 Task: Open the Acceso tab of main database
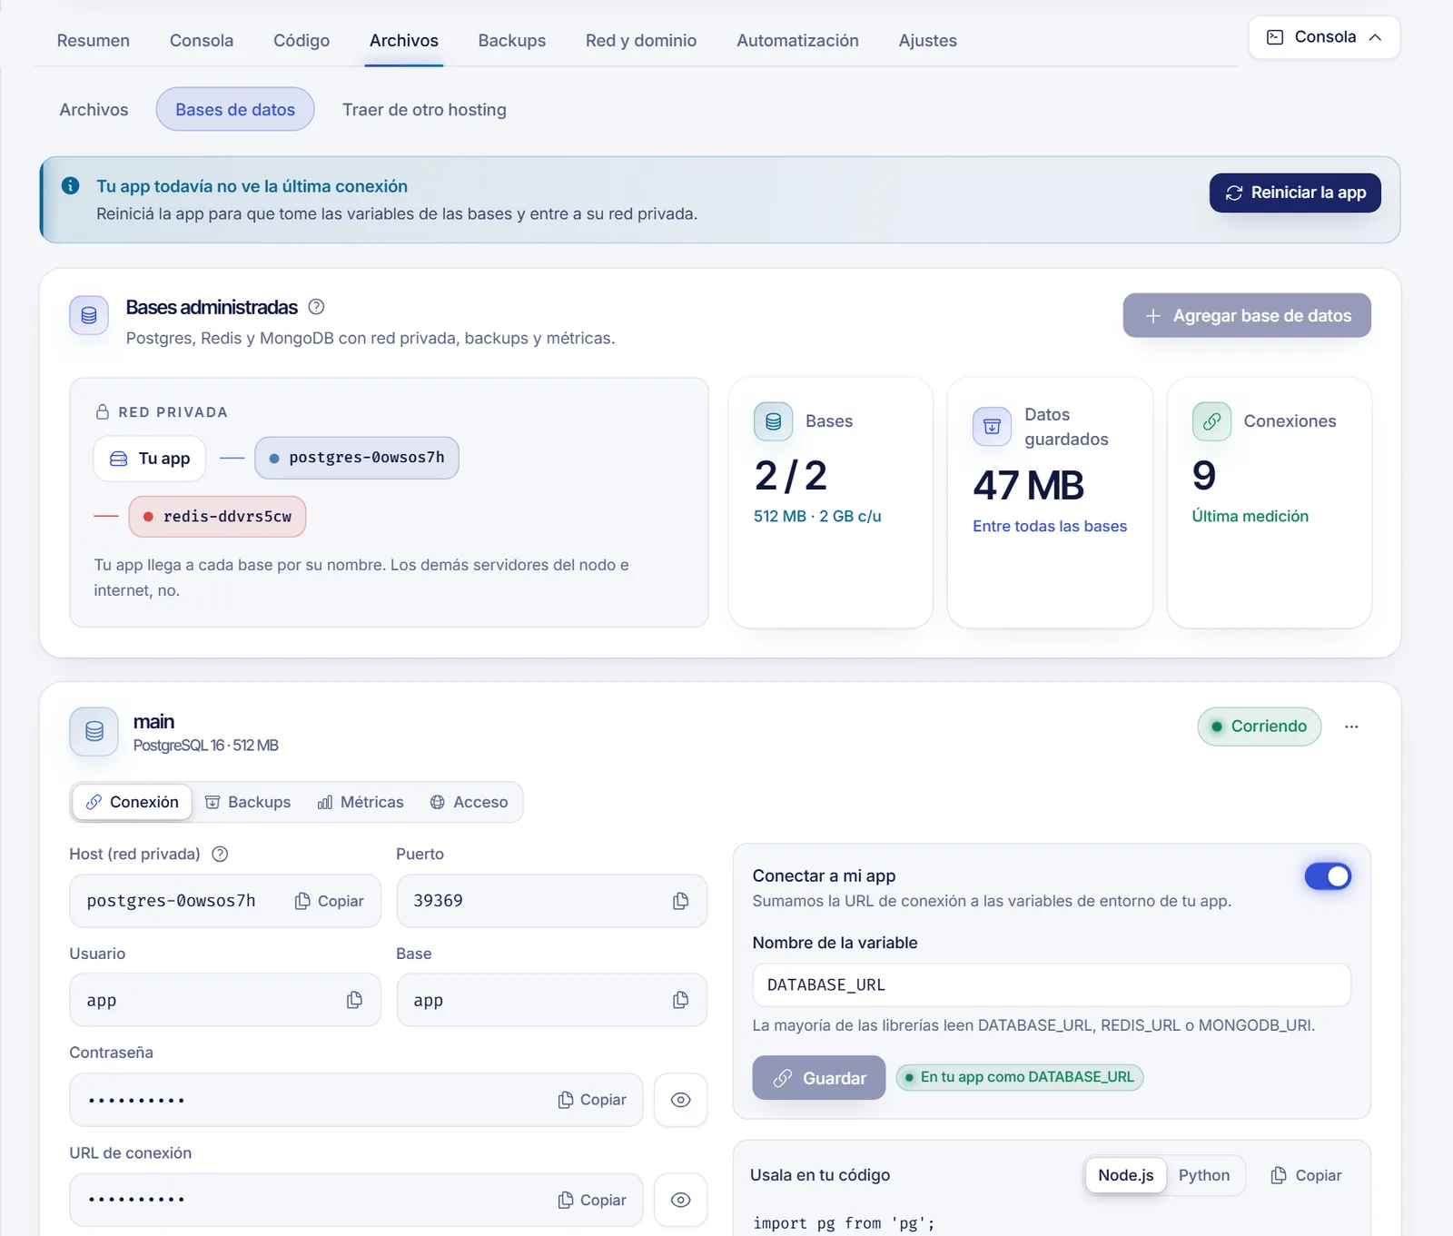pyautogui.click(x=469, y=802)
